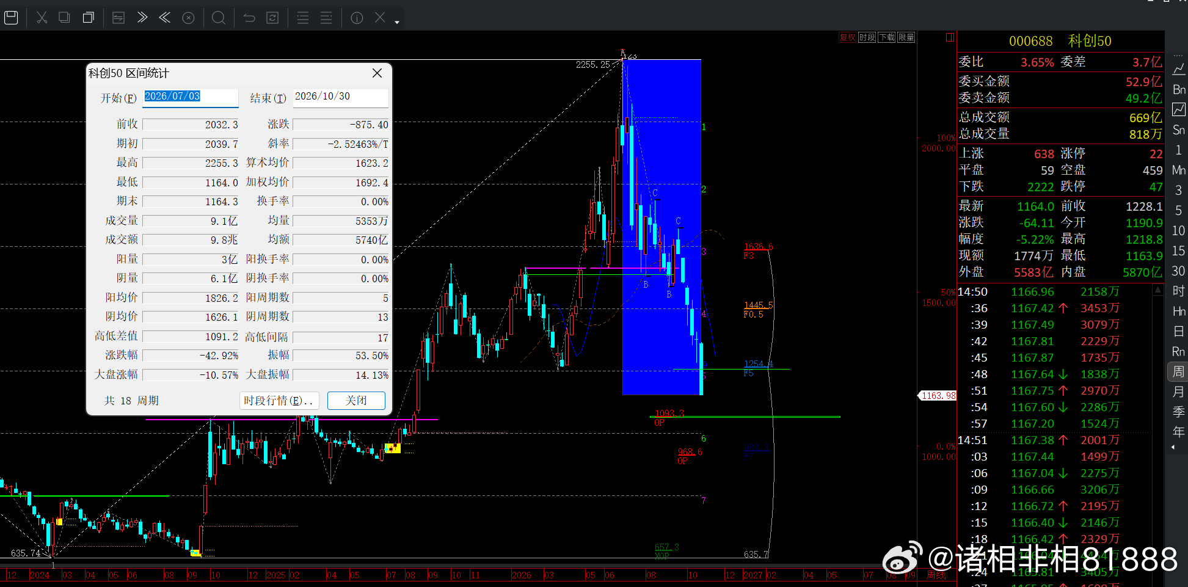Select the boxed chart icon in sidebar
Viewport: 1188px width, 587px height.
pyautogui.click(x=1179, y=109)
